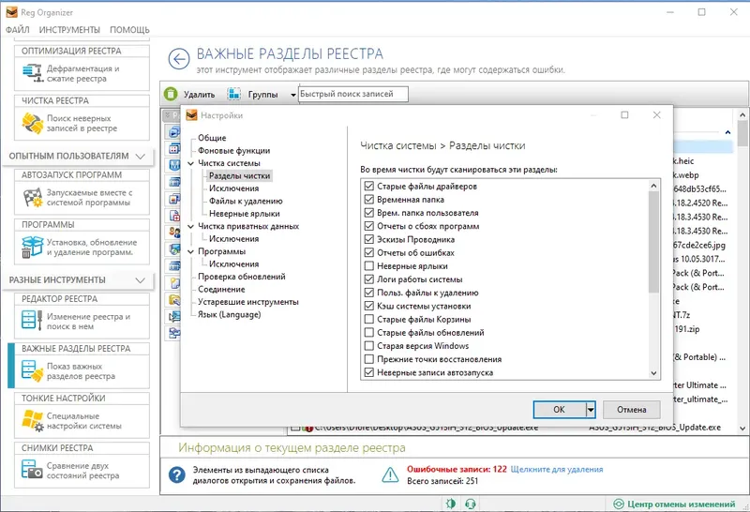Select Файлы к удалению settings item
The height and width of the screenshot is (512, 750).
tap(246, 201)
